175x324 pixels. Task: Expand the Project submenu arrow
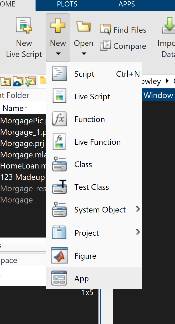138,232
